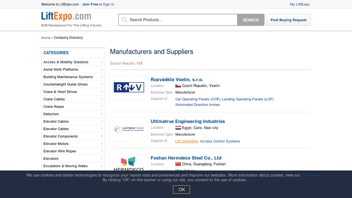Click Manufacturers and Suppliers heading
Screen dimensions: 352x198
(x=151, y=51)
